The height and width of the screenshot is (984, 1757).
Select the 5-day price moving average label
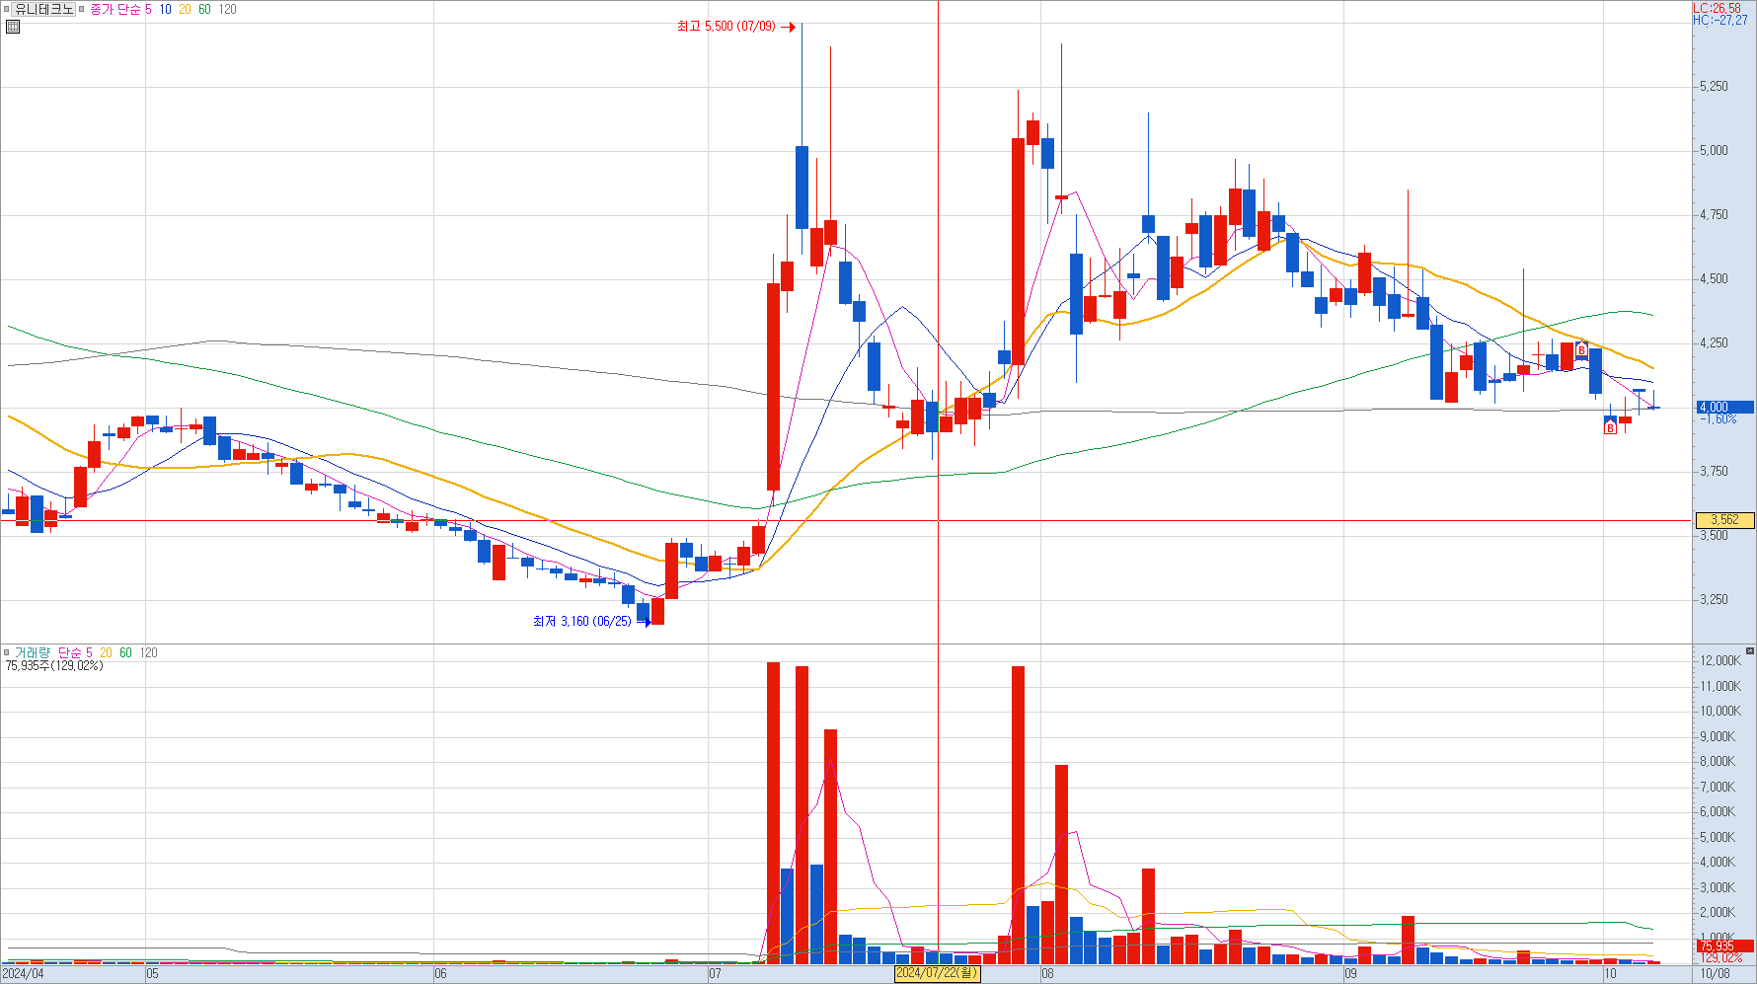pyautogui.click(x=148, y=9)
